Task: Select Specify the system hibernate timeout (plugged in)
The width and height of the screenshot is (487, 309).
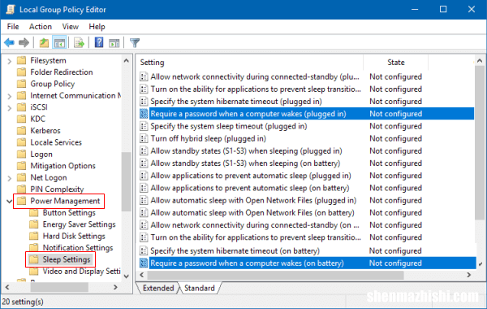Action: (x=236, y=102)
